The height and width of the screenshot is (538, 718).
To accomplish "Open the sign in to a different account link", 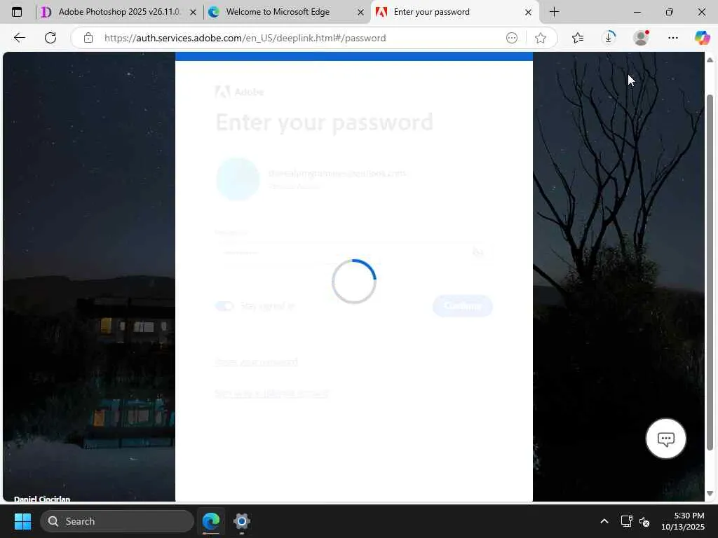I will coord(271,393).
